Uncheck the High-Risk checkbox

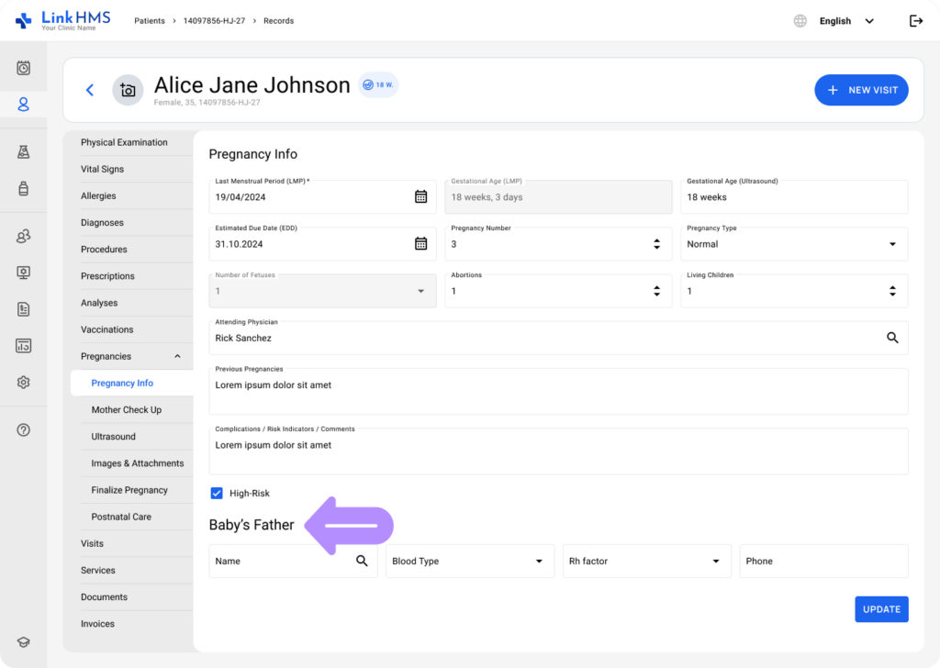(218, 494)
